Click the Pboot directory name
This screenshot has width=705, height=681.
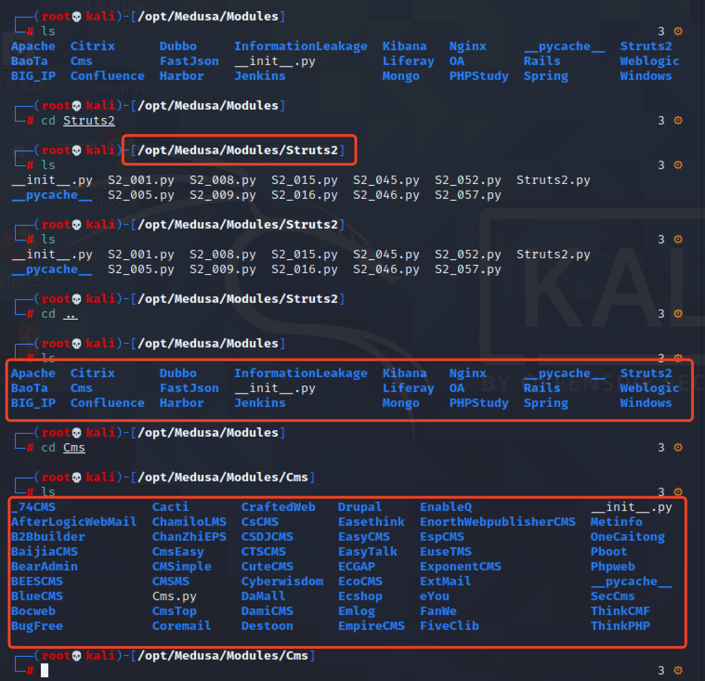609,552
